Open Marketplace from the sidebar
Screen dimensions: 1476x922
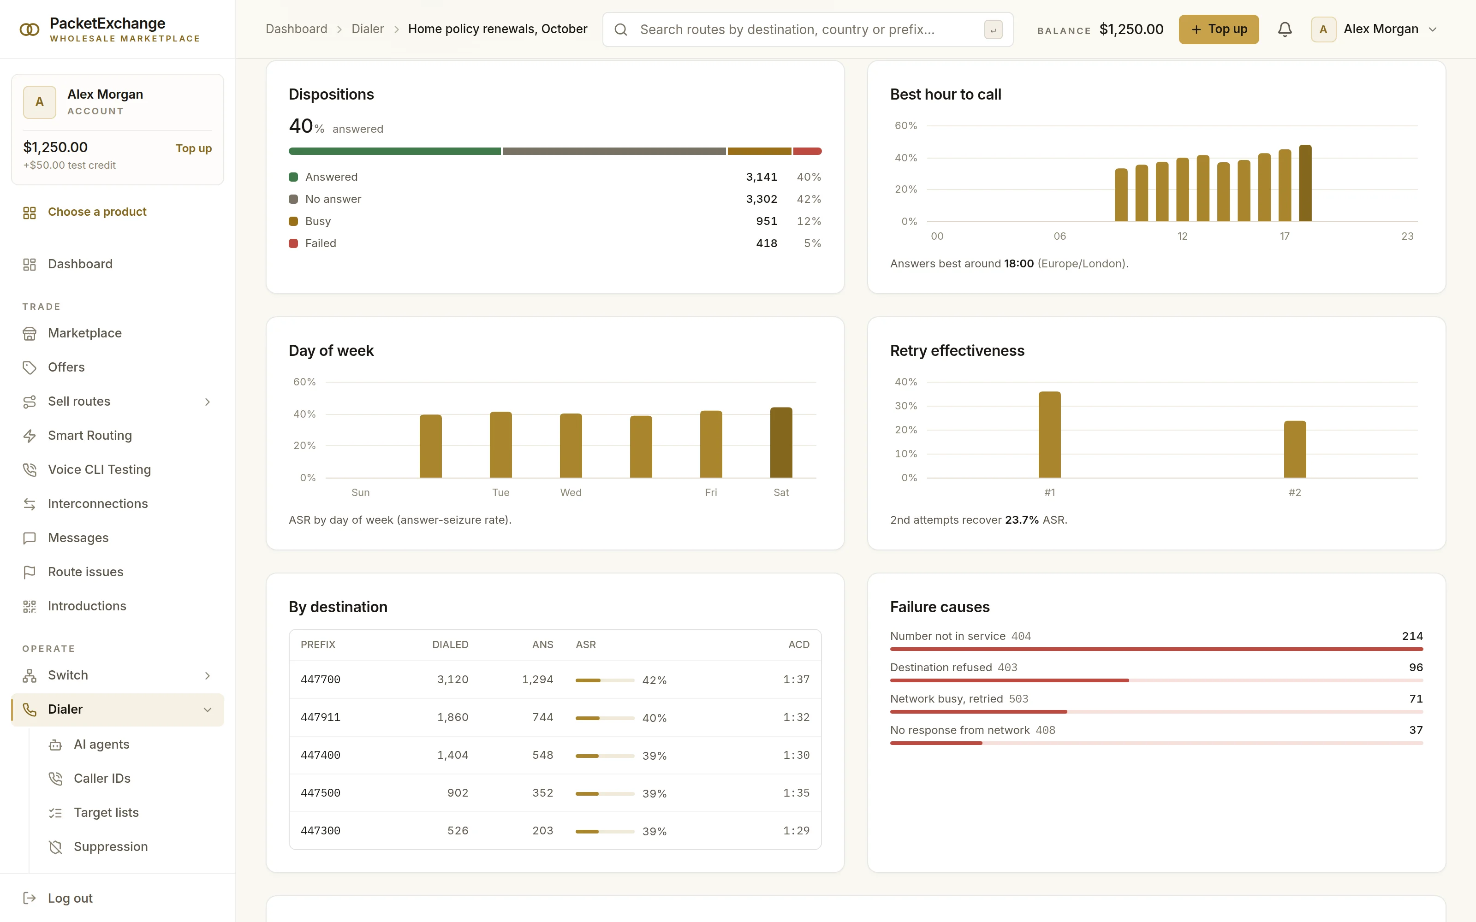coord(117,334)
